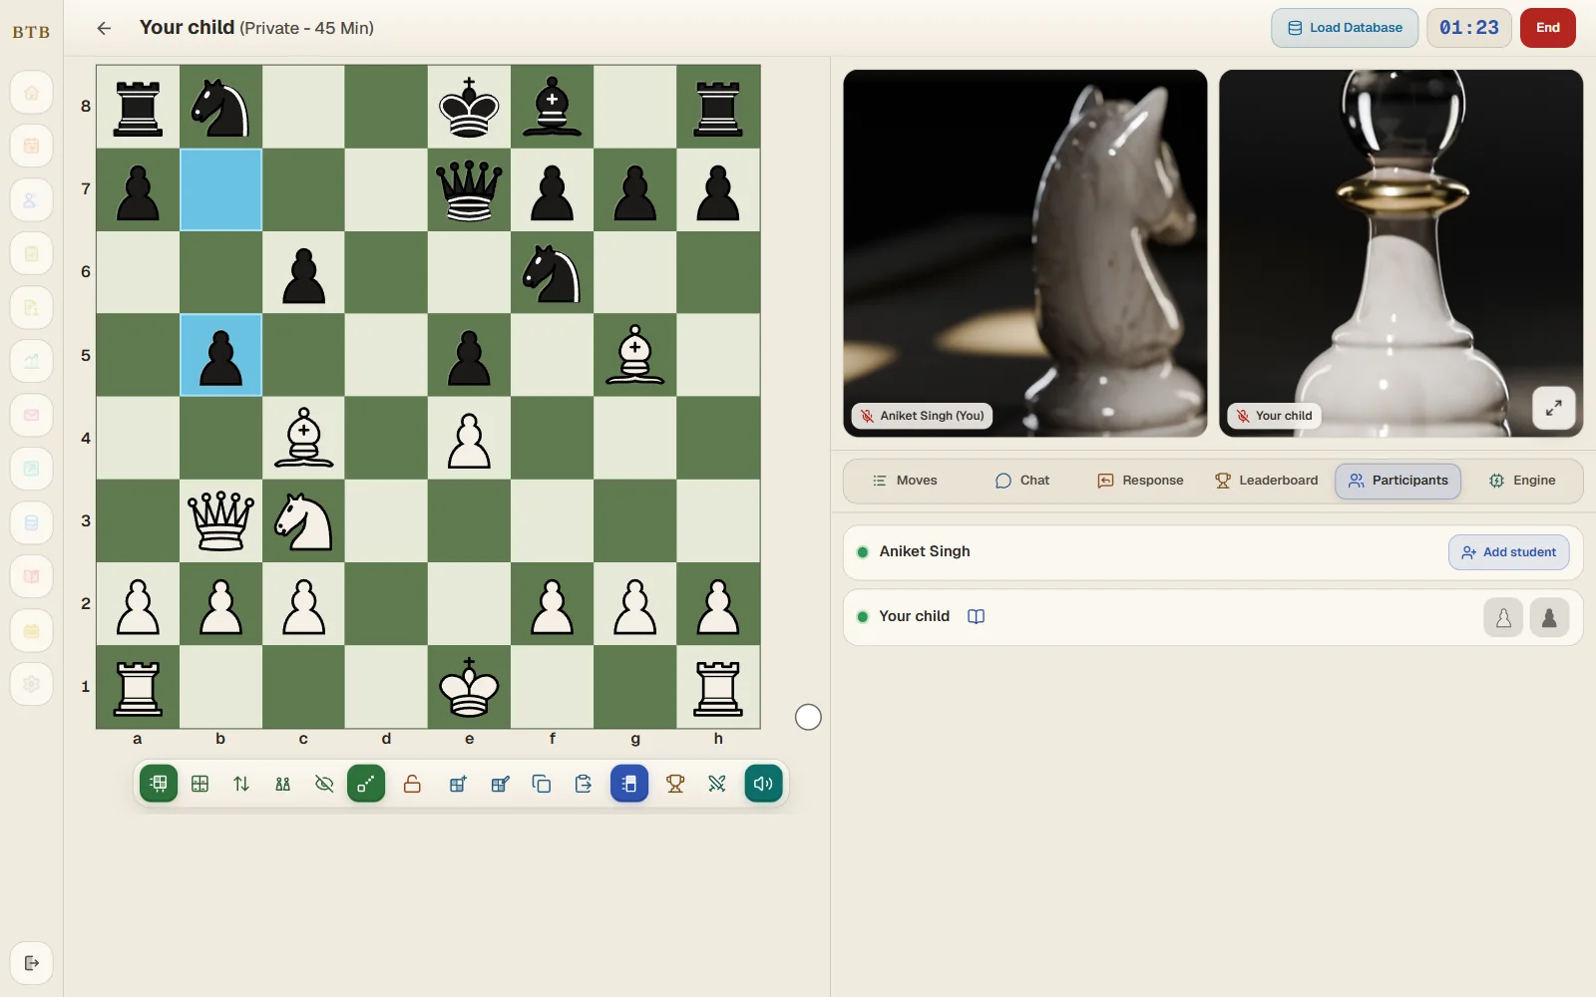Click the white queen on b3
Screen dimensions: 1596x997
point(220,520)
